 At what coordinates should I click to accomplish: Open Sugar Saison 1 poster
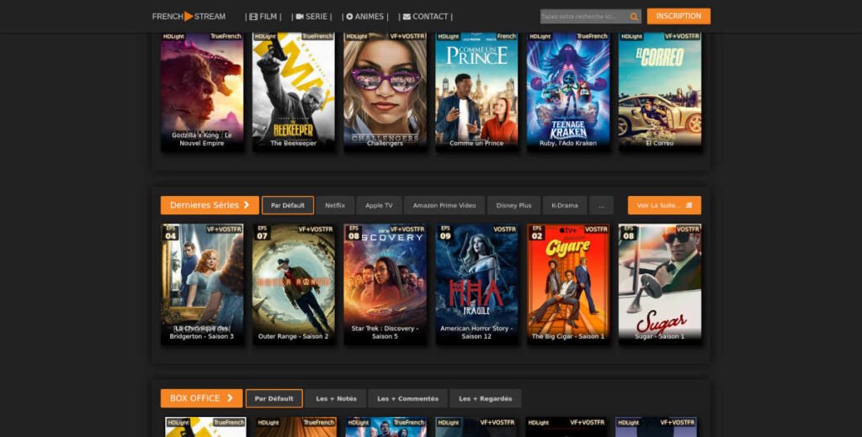click(x=660, y=284)
